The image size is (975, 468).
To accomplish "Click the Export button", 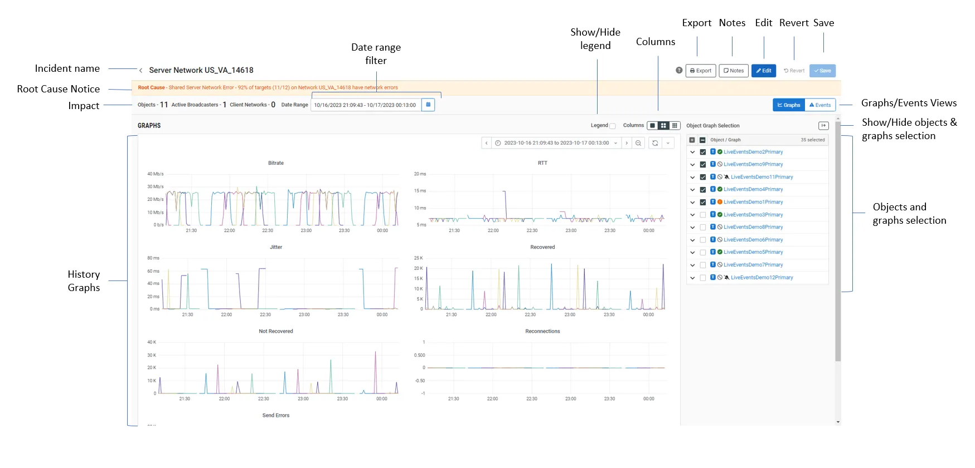I will coord(701,71).
